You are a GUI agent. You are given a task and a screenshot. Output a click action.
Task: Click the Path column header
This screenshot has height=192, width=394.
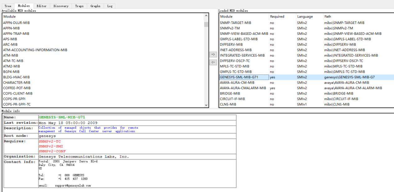pos(328,16)
